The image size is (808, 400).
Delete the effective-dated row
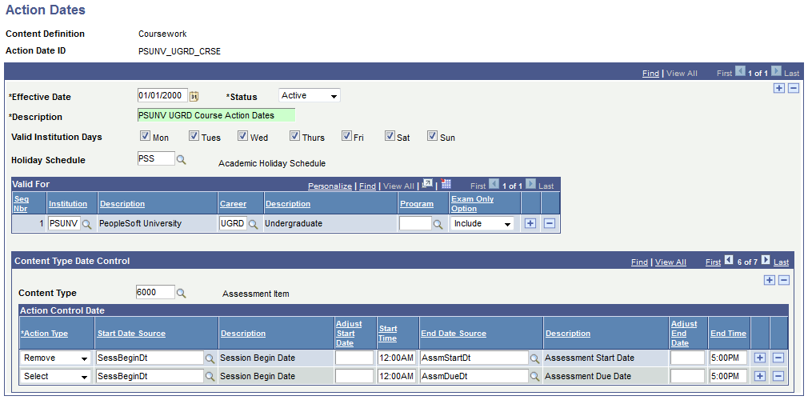[794, 88]
